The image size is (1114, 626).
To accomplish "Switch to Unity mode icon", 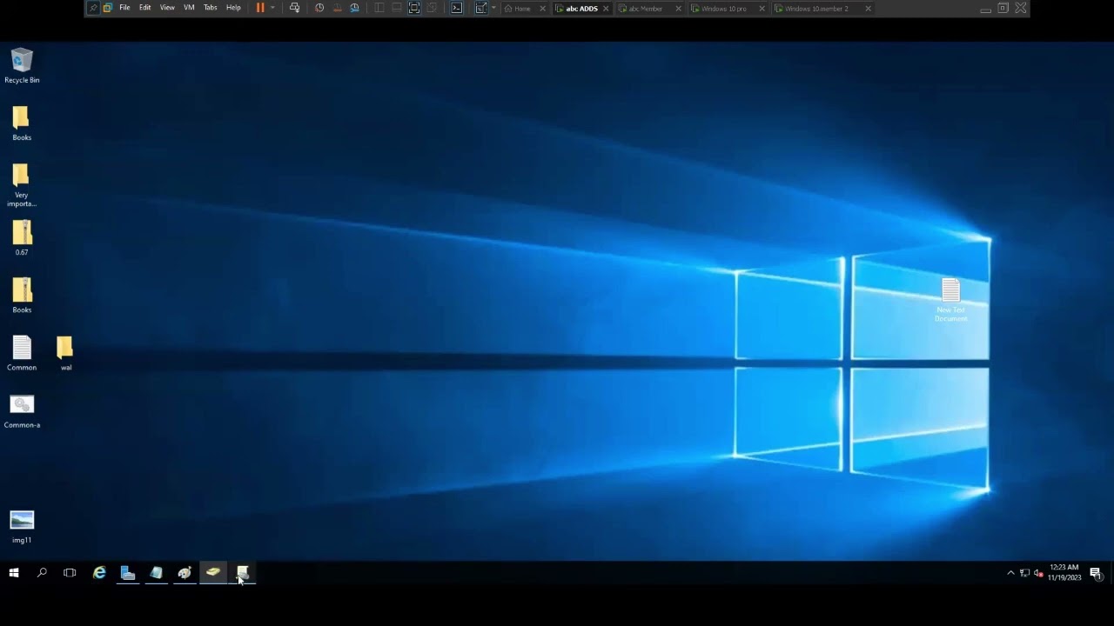I will [432, 8].
